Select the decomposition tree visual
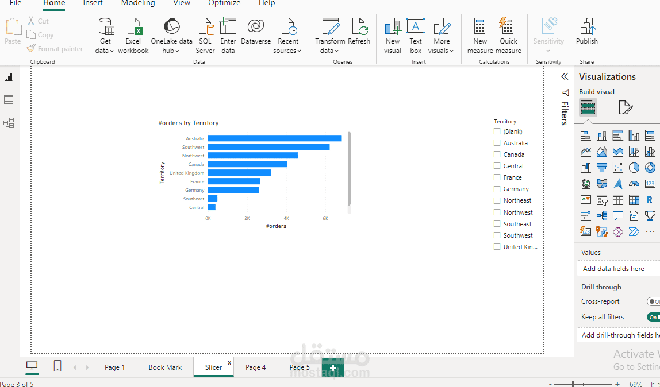 (602, 215)
